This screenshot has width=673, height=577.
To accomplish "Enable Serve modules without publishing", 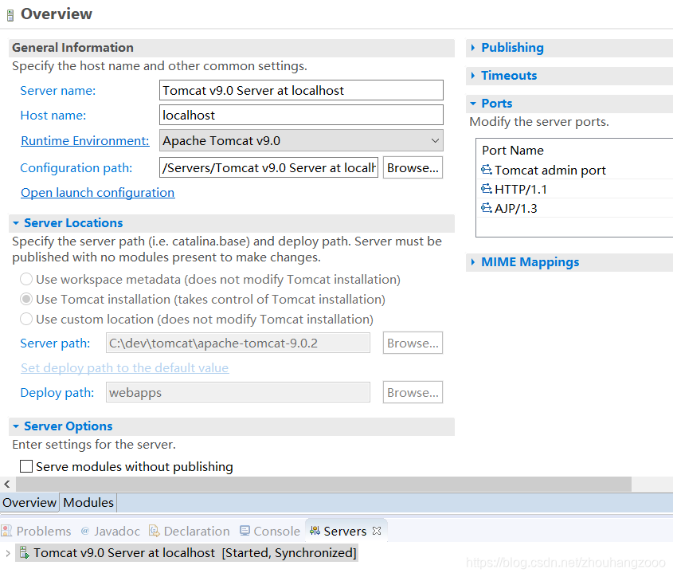I will (26, 466).
